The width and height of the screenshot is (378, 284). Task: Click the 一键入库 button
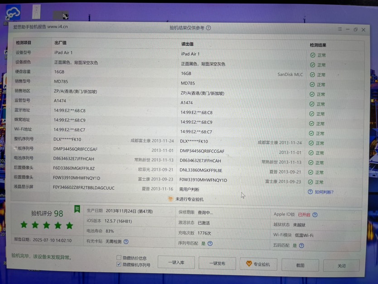[176, 262]
